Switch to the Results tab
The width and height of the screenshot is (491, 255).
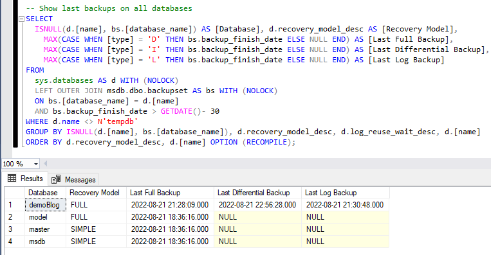pos(26,179)
